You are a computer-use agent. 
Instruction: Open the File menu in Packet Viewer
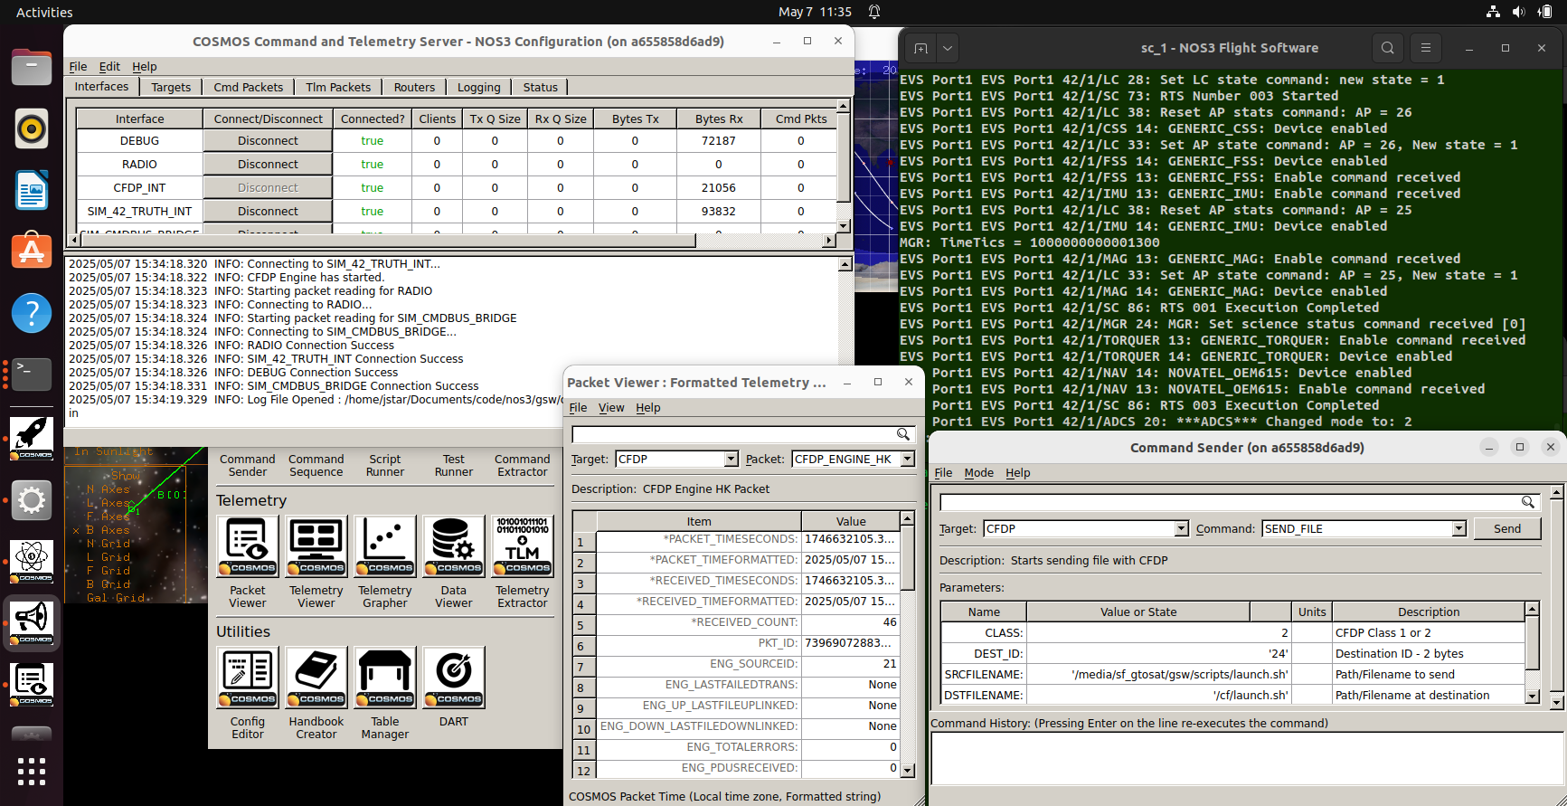point(579,408)
